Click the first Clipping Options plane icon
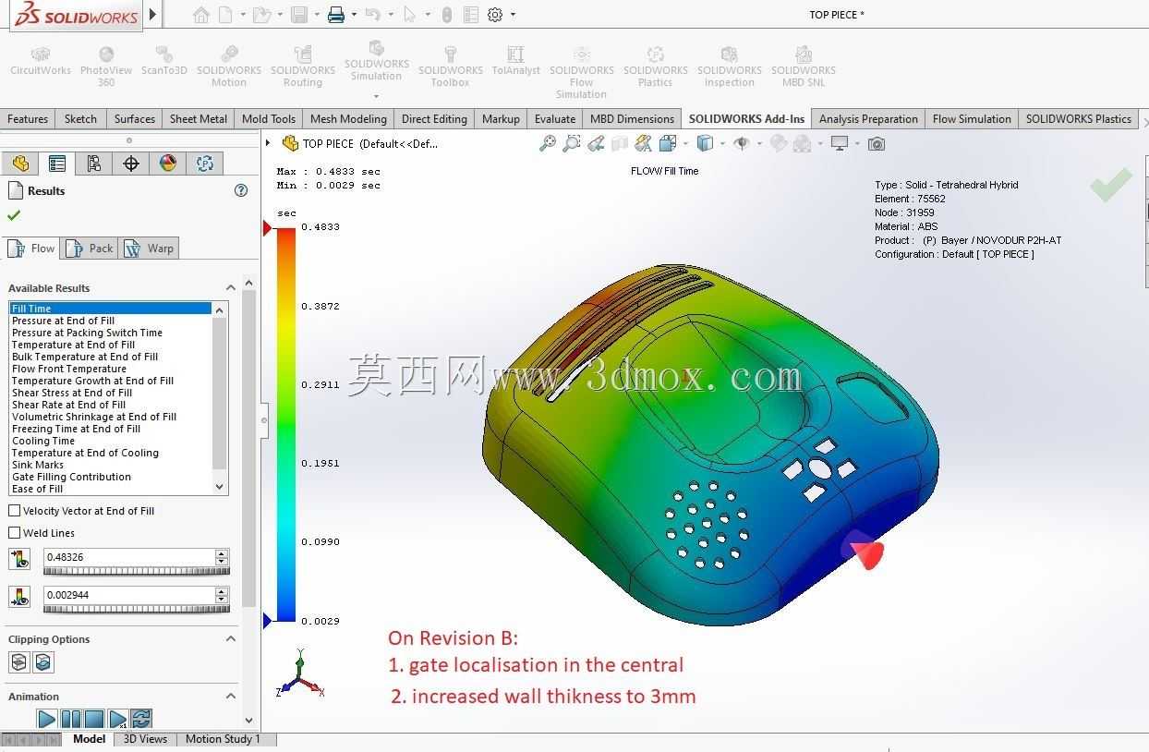This screenshot has width=1149, height=752. [x=18, y=661]
